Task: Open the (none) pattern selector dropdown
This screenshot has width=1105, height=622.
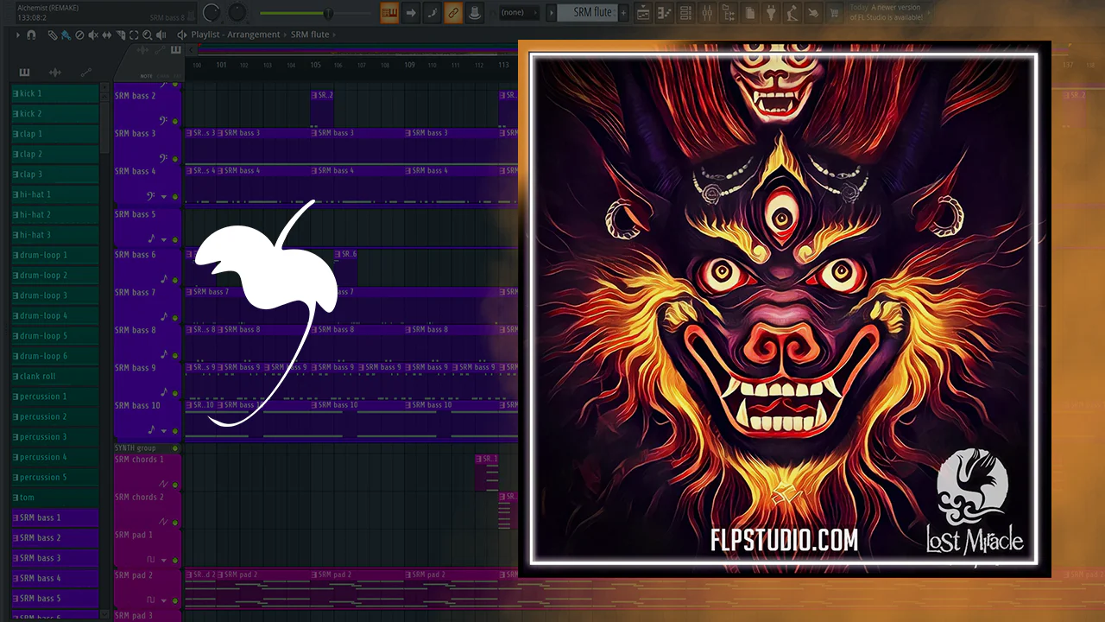Action: 520,13
